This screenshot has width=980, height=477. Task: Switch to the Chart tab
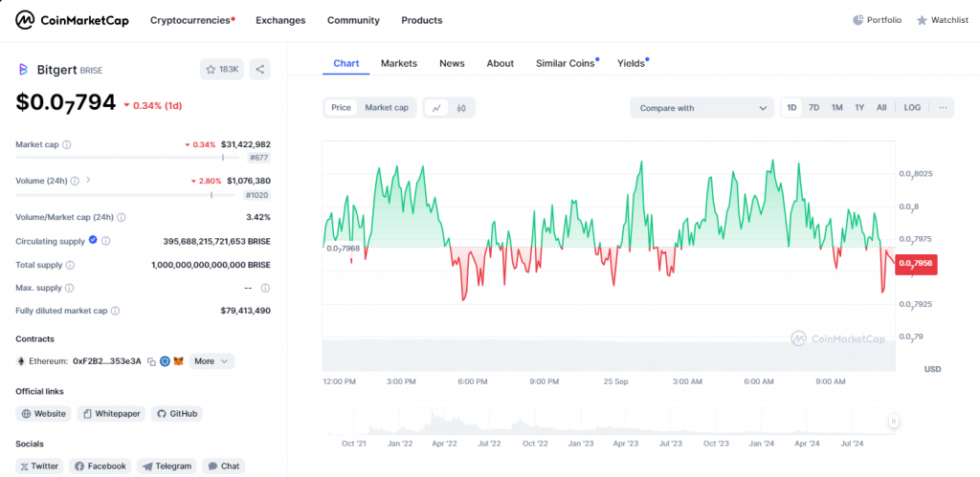tap(346, 63)
